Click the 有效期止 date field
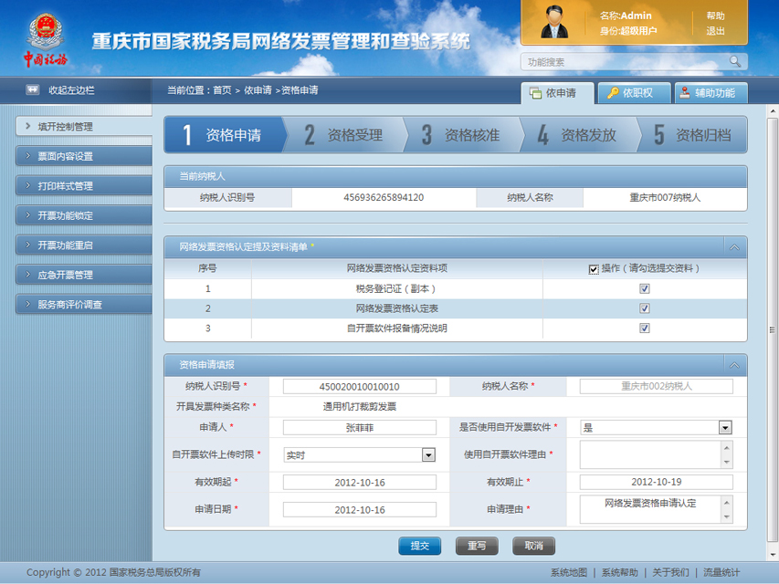This screenshot has width=779, height=584. pos(657,482)
